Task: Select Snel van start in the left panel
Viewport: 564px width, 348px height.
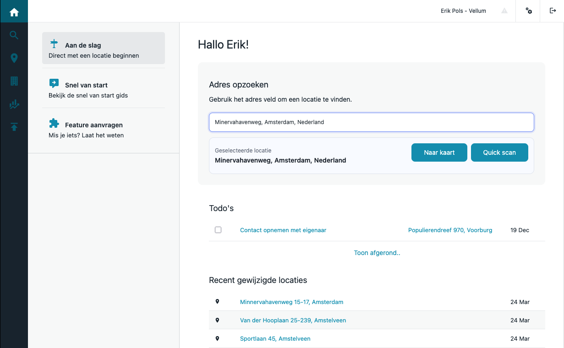Action: (x=86, y=85)
